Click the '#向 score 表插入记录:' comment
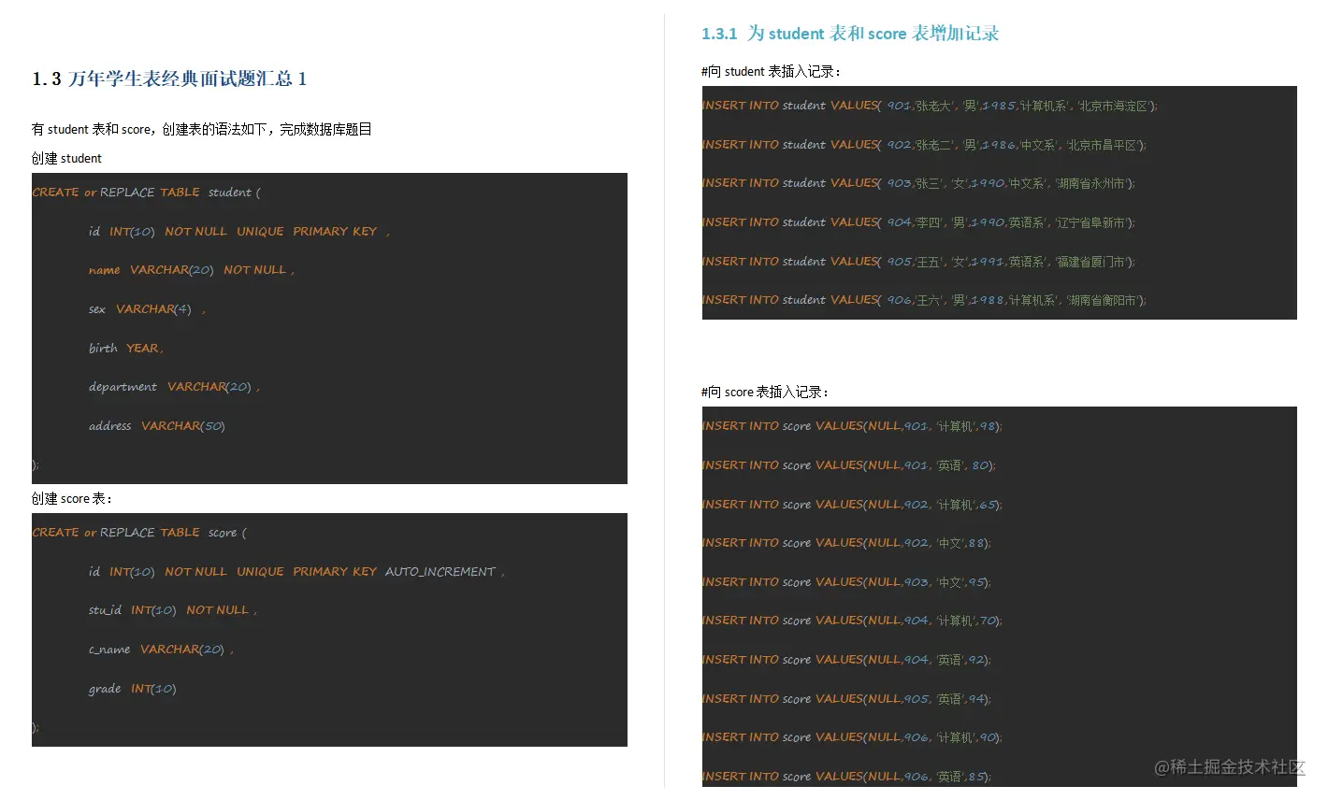The width and height of the screenshot is (1328, 800). click(765, 392)
